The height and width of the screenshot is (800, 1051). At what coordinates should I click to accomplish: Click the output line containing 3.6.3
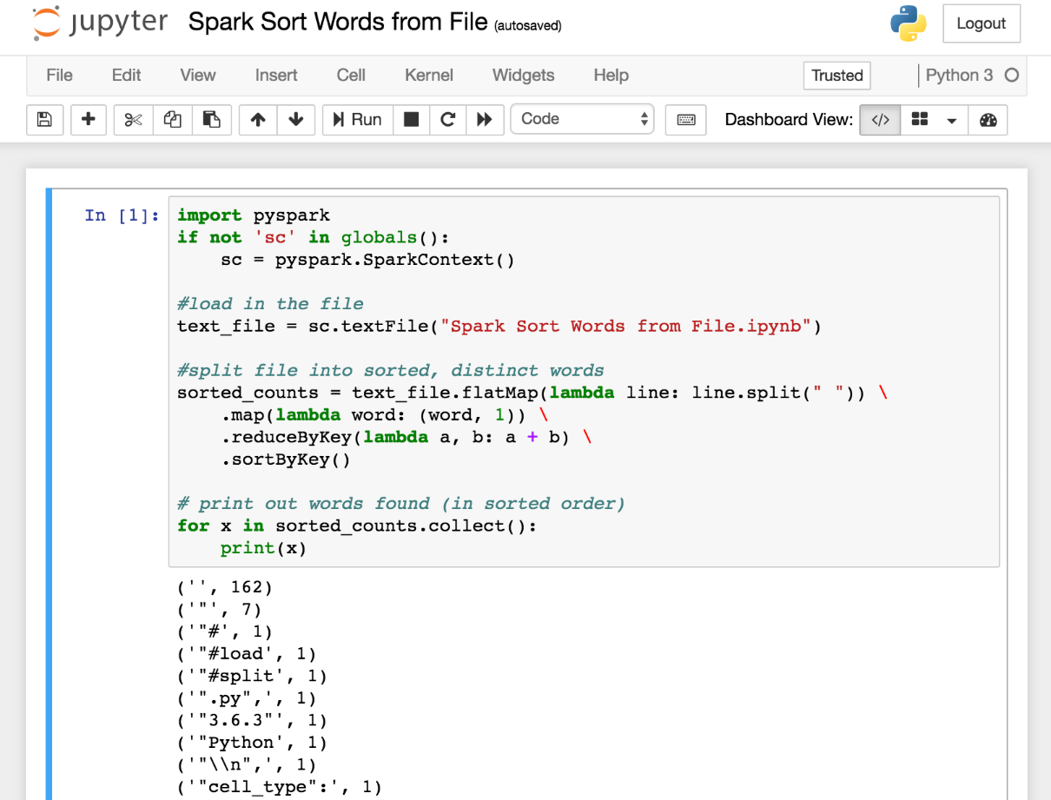point(252,720)
